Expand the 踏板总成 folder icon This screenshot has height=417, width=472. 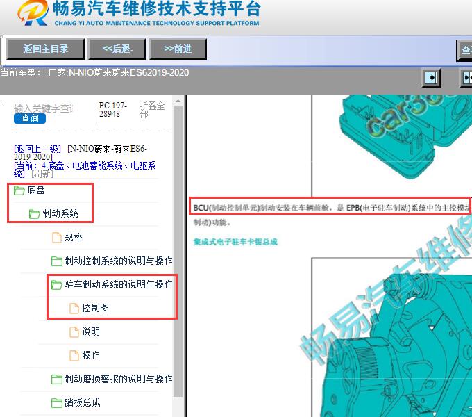(x=57, y=402)
